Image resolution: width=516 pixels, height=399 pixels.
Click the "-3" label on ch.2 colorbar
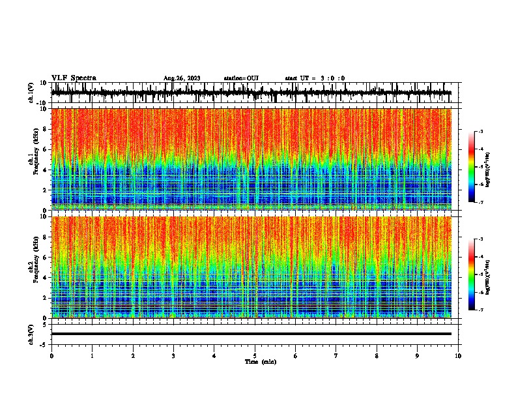[x=480, y=239]
